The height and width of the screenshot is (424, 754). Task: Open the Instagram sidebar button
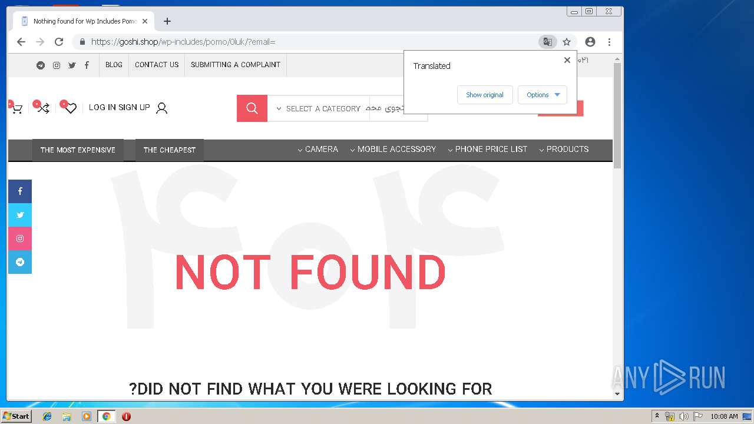point(20,238)
